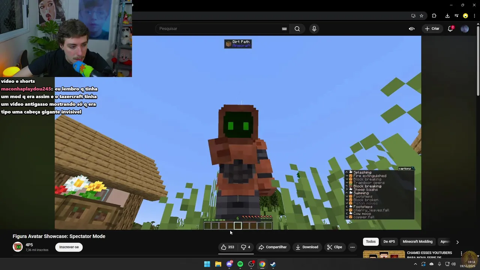The image size is (480, 270).
Task: Select the partially visible Apren chip
Action: pyautogui.click(x=444, y=242)
